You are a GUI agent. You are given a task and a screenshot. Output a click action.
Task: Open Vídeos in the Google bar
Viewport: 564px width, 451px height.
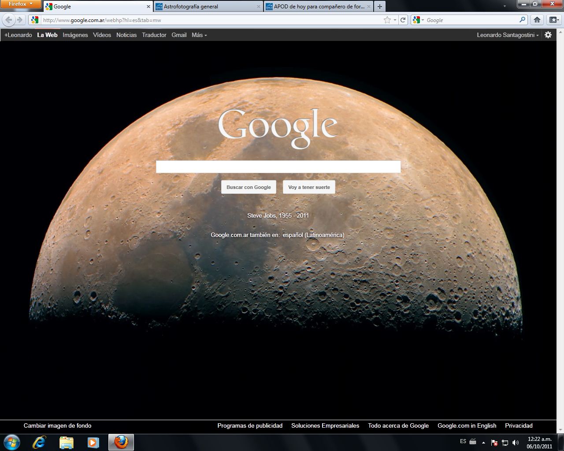102,35
